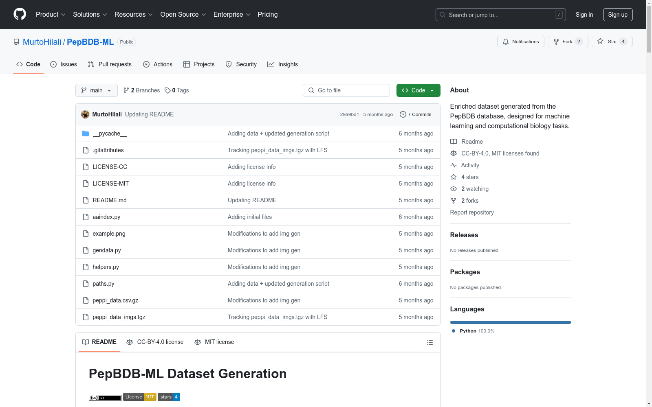This screenshot has height=407, width=652.
Task: Click the stars 4 badge
Action: coord(169,397)
